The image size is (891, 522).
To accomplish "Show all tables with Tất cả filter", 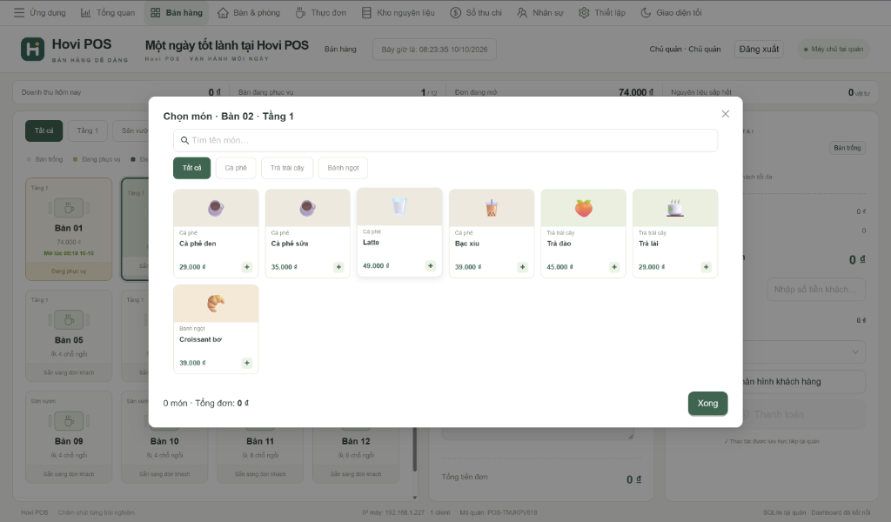I will pyautogui.click(x=44, y=130).
